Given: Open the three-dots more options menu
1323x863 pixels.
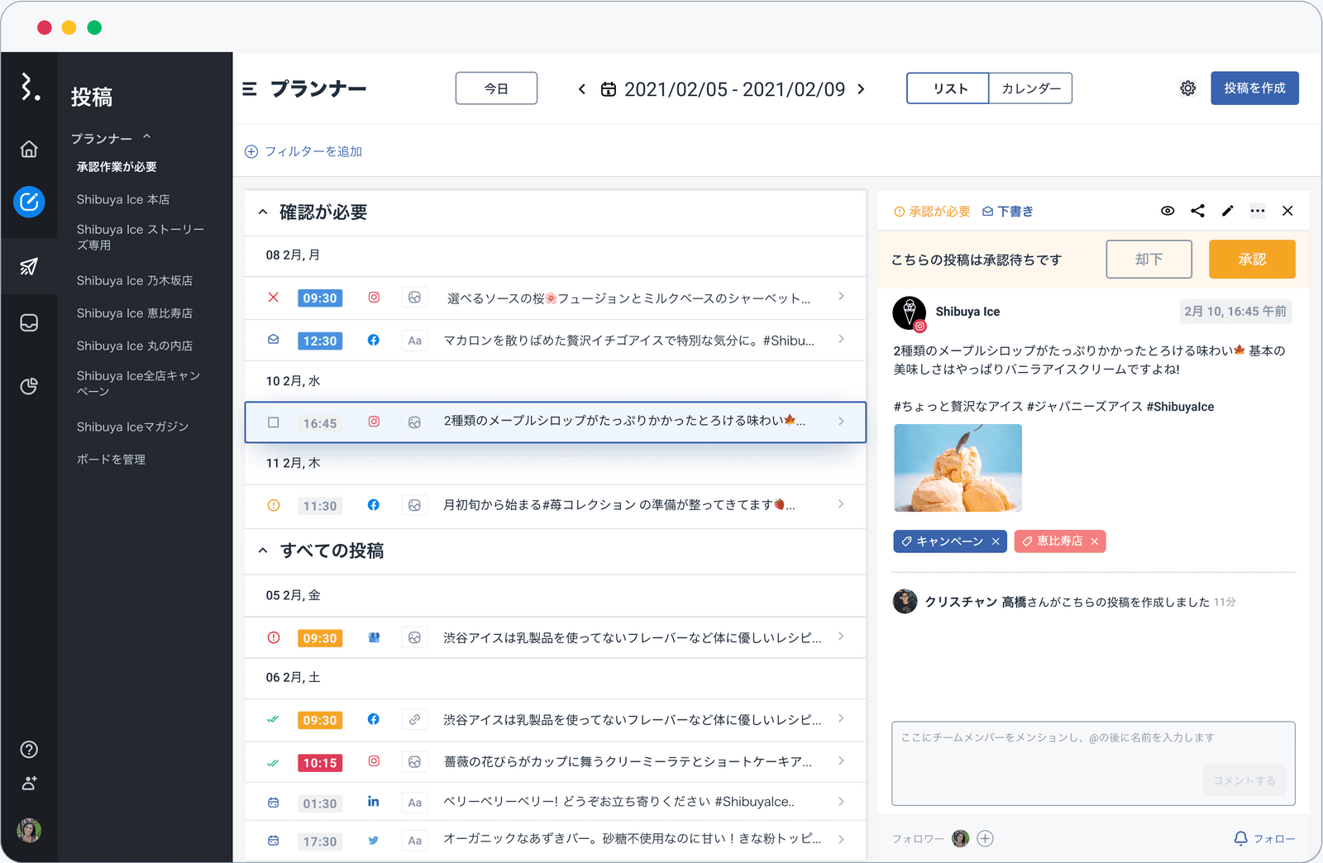Looking at the screenshot, I should [1257, 211].
